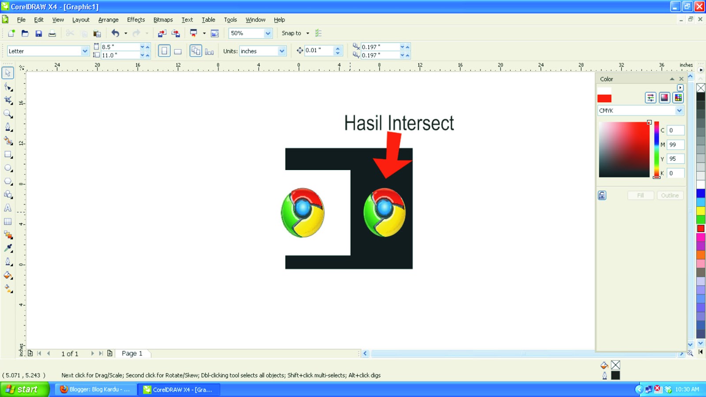Screen dimensions: 706x397
Task: Open the Bitmaps menu
Action: [x=163, y=20]
